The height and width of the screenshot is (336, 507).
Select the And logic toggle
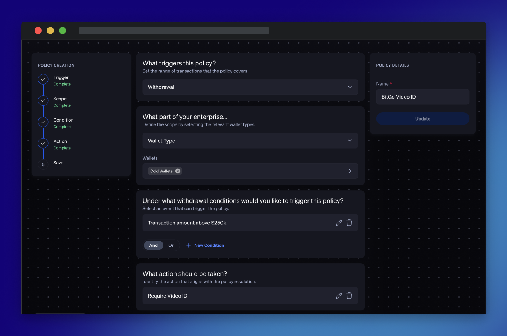click(154, 245)
